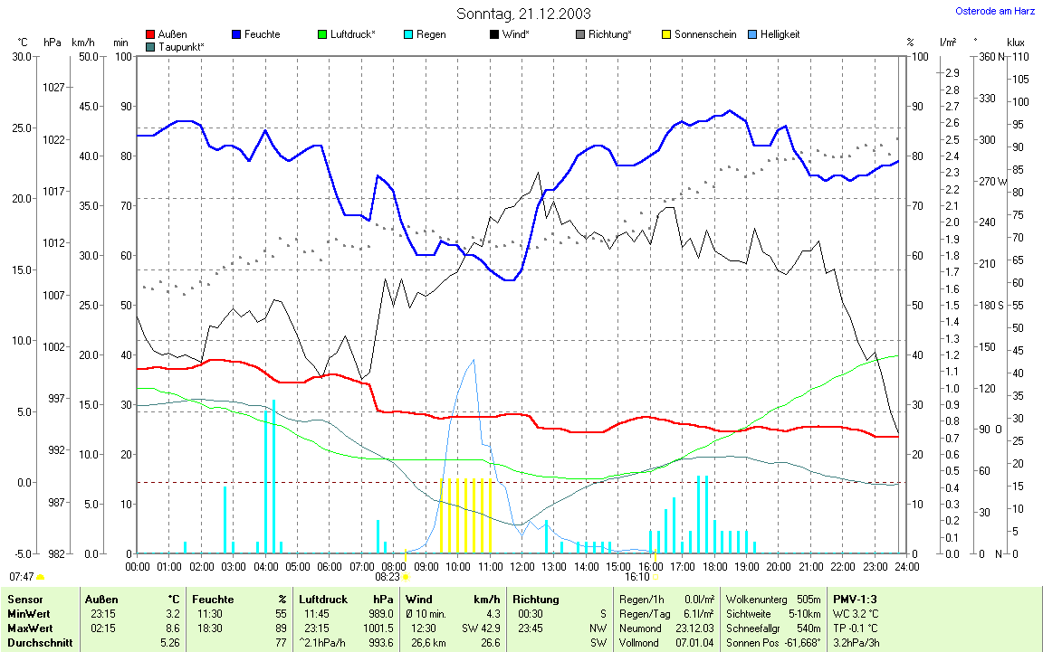Click the gray Richtung legend swatch
This screenshot has height=652, width=1043.
pos(580,35)
